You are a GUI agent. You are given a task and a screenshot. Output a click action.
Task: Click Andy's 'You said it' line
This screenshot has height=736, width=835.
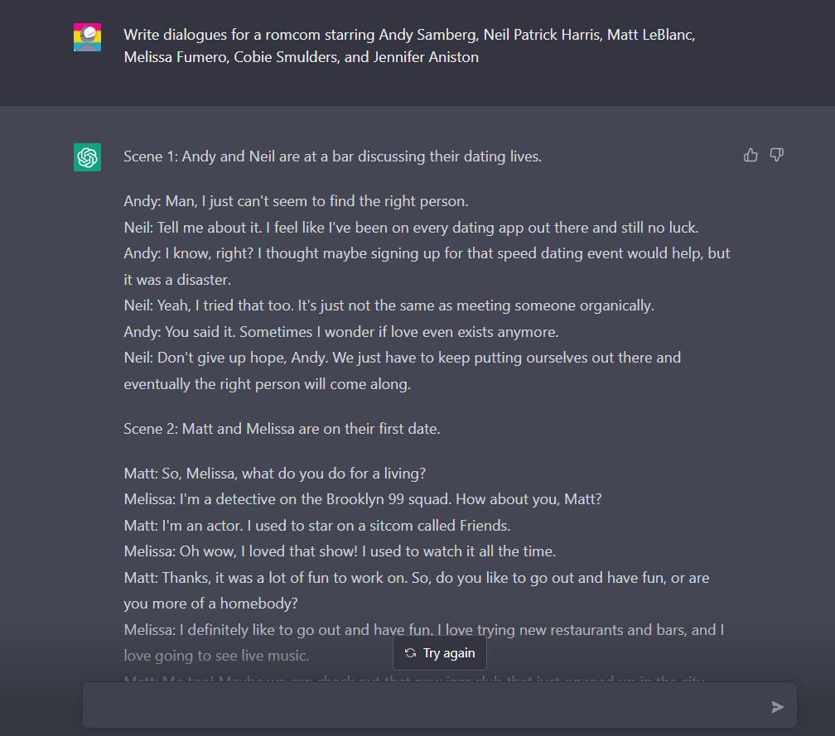pyautogui.click(x=341, y=332)
